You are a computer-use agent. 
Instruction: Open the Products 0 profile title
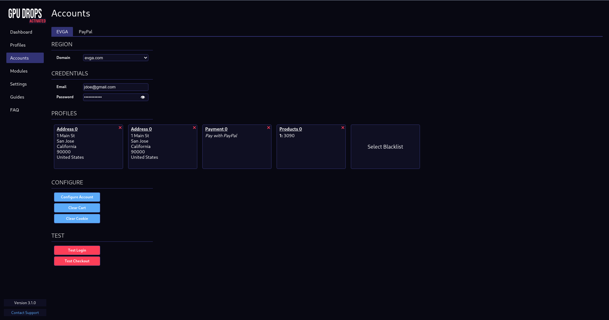pos(291,129)
